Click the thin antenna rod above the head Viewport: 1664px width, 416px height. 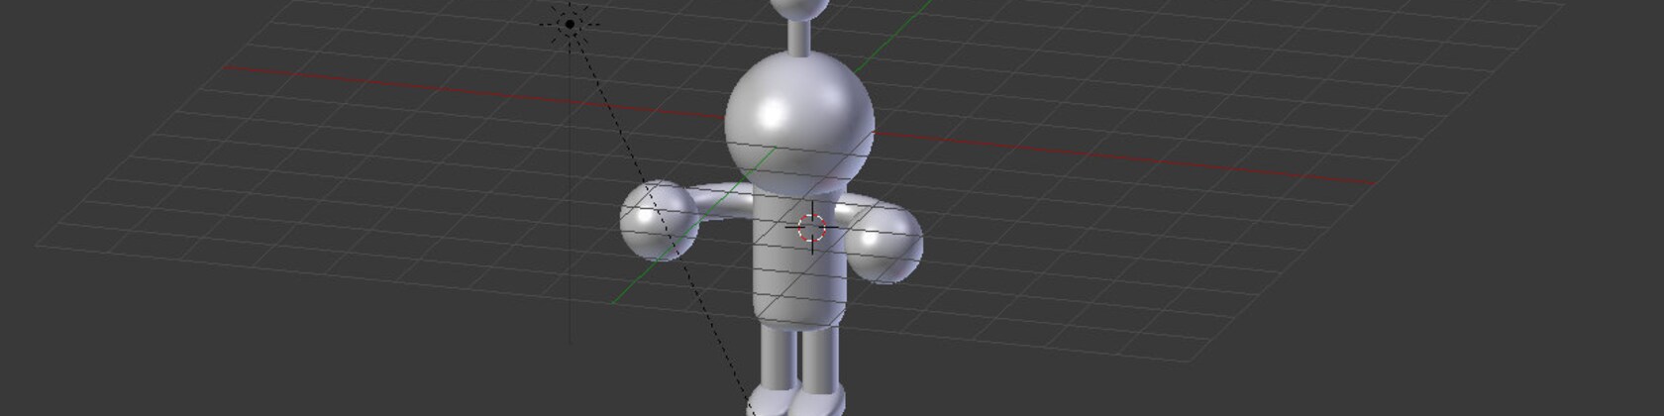coord(798,36)
